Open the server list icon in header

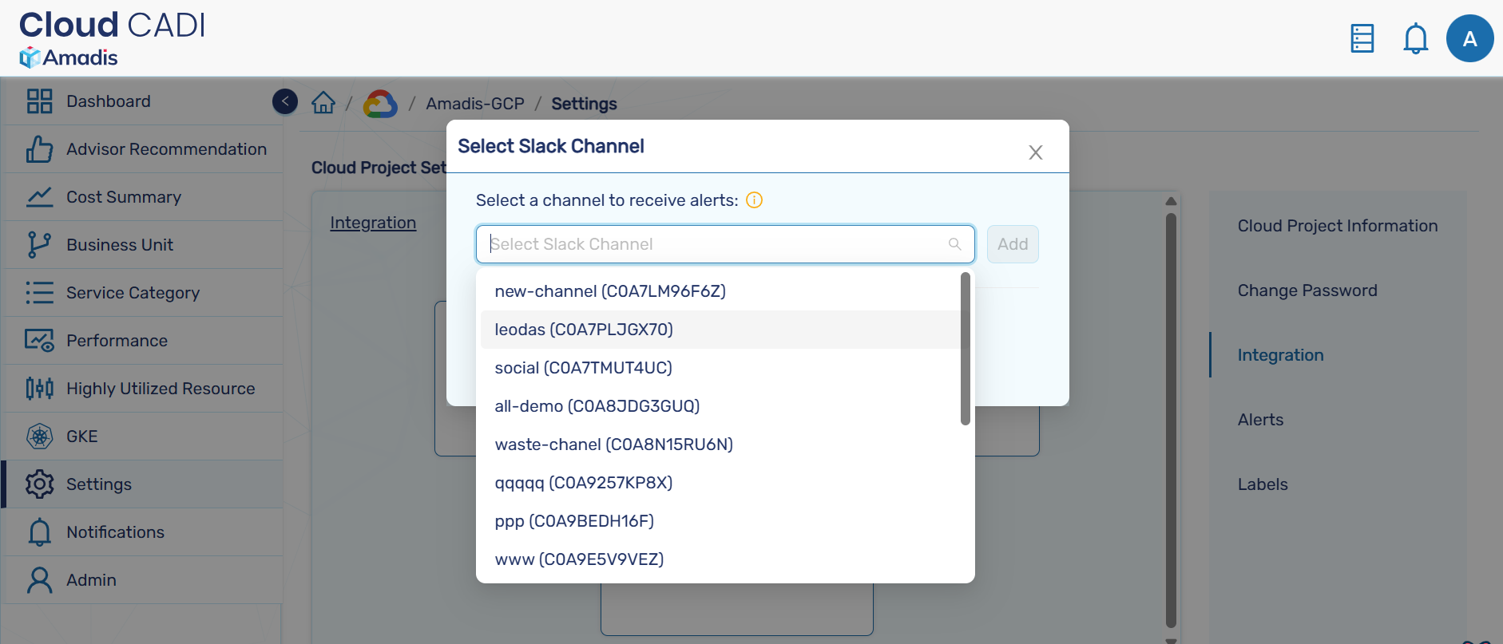coord(1362,38)
